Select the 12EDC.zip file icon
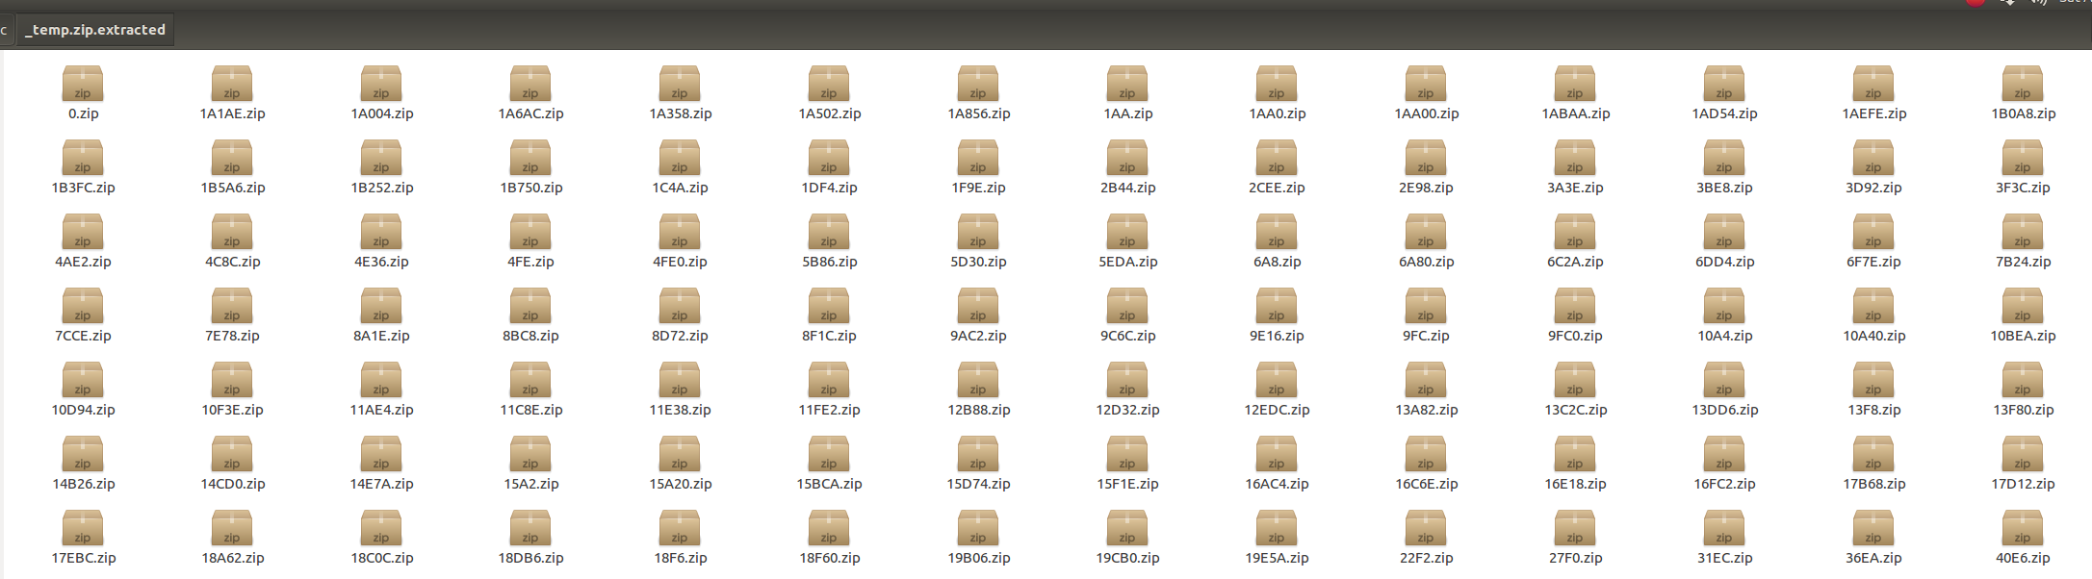This screenshot has height=579, width=2092. (x=1277, y=380)
